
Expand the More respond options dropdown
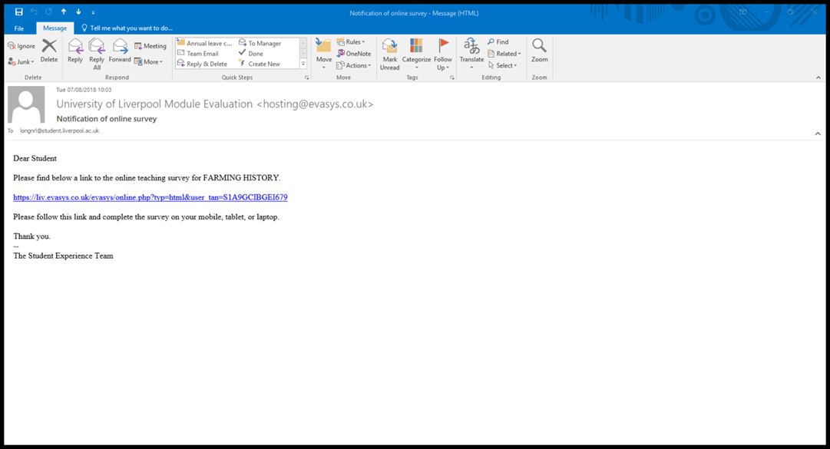pyautogui.click(x=148, y=62)
